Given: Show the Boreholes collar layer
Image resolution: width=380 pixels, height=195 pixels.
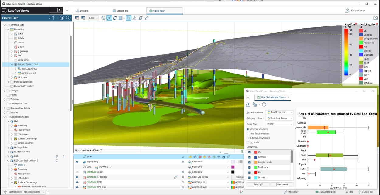Looking at the screenshot, I should 77,172.
